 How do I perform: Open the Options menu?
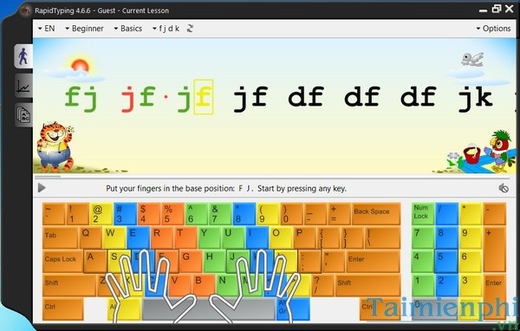(x=493, y=29)
